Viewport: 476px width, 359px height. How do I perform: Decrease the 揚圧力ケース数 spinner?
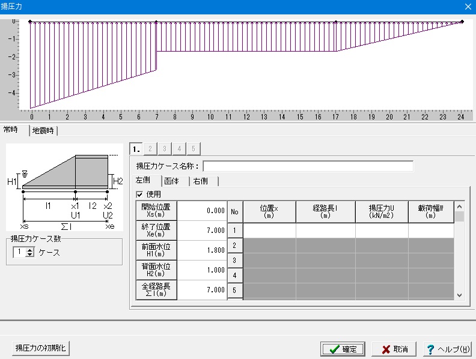(x=30, y=255)
